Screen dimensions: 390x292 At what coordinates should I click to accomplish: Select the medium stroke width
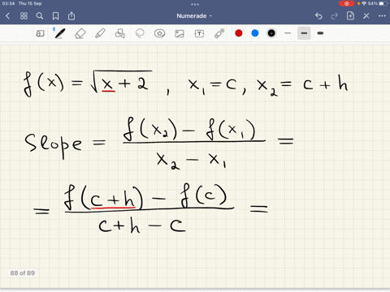pos(304,33)
